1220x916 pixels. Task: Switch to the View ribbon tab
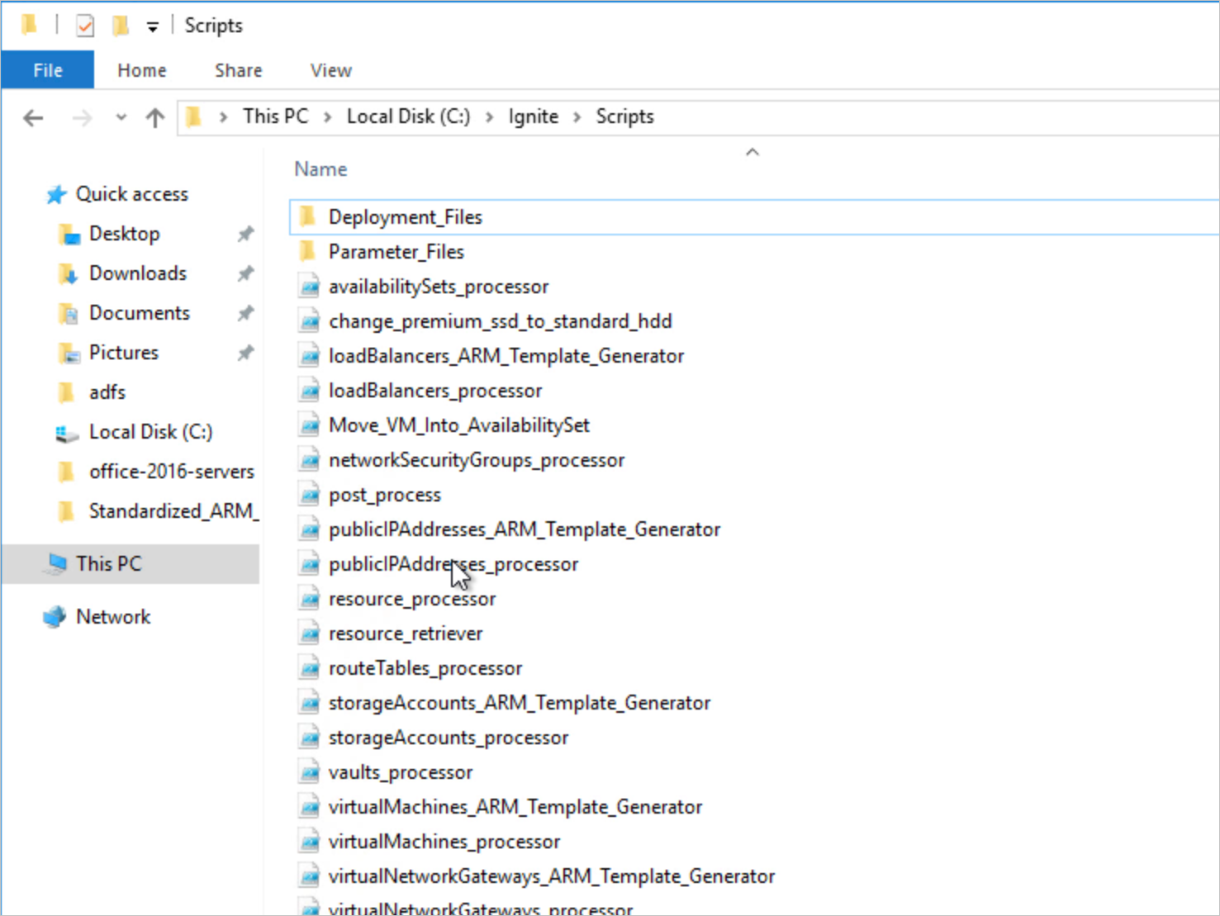[x=330, y=69]
